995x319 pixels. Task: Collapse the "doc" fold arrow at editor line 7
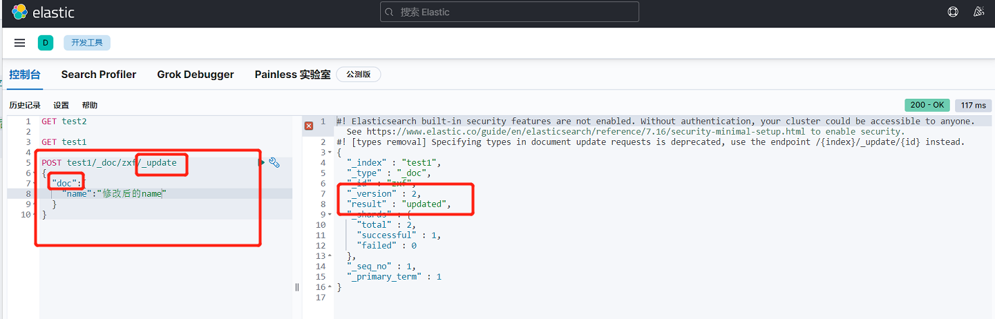pyautogui.click(x=35, y=183)
